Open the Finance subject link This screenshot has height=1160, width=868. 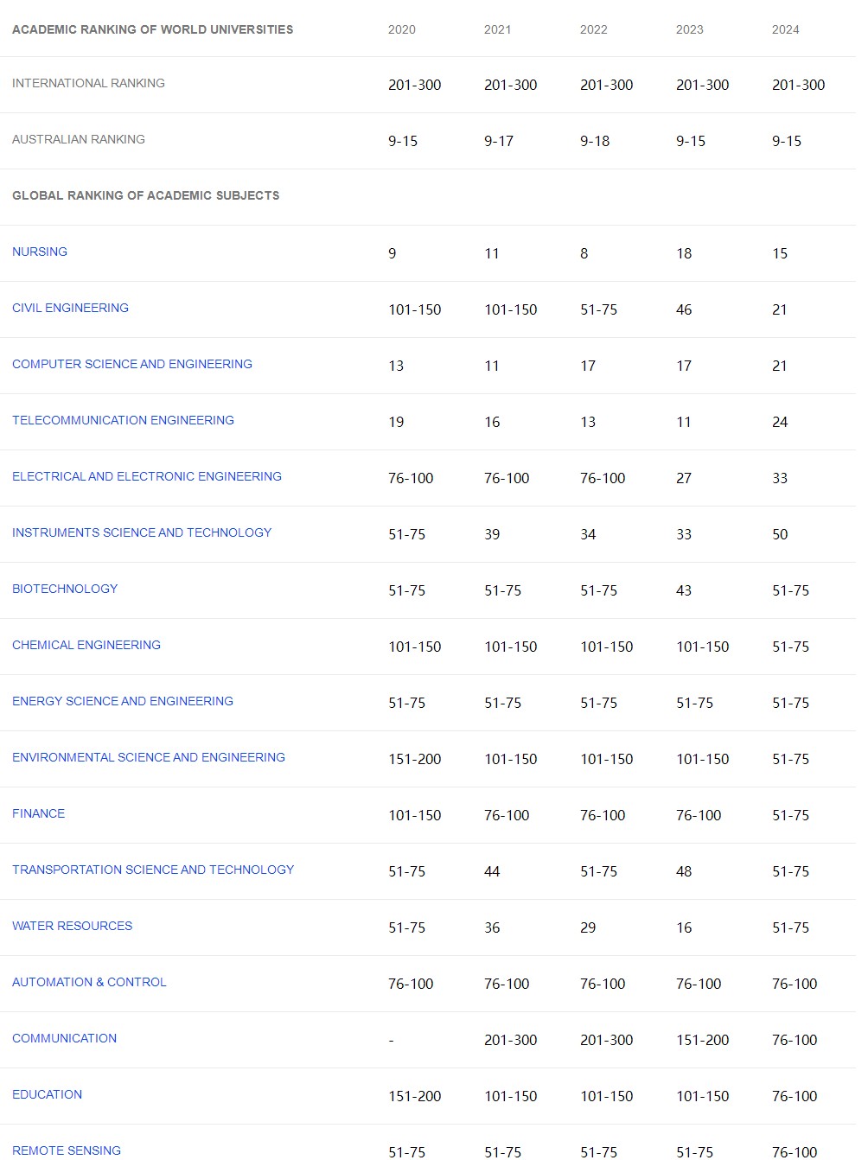39,813
